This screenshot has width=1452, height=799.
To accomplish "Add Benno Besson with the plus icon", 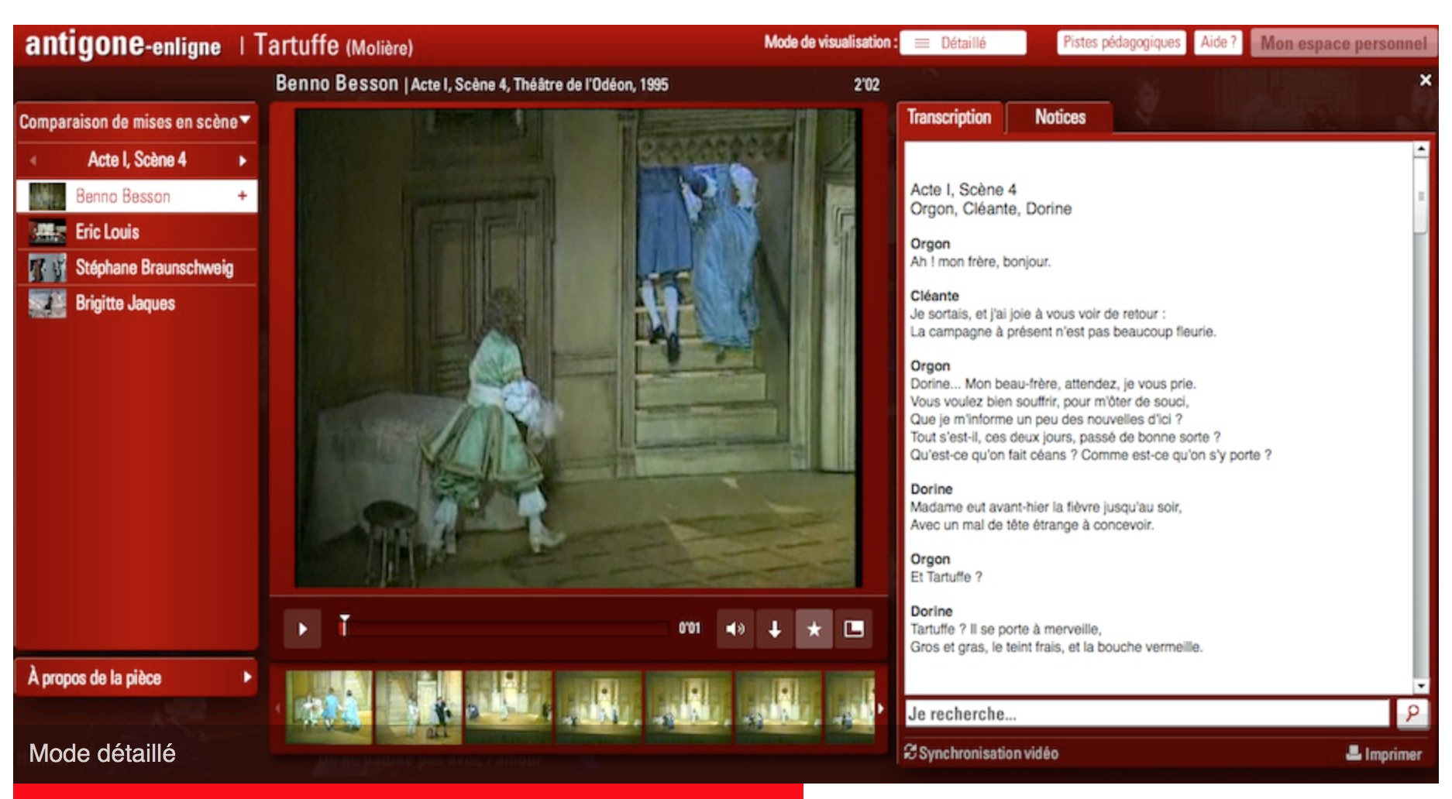I will [x=243, y=196].
